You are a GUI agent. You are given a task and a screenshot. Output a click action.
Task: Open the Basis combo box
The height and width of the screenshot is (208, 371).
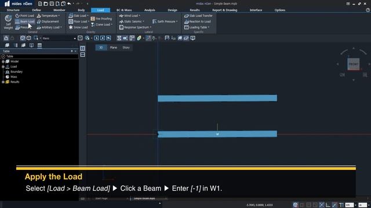pyautogui.click(x=59, y=38)
